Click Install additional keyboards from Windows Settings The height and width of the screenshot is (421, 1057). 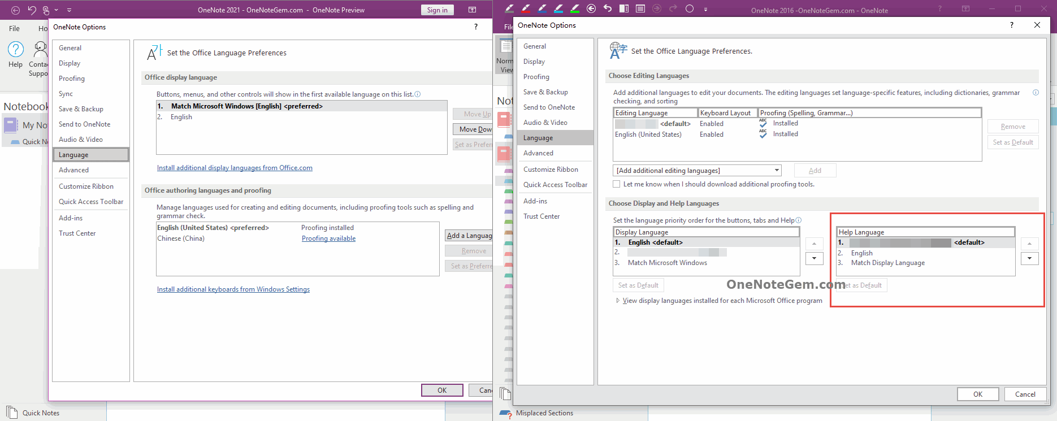pyautogui.click(x=233, y=289)
